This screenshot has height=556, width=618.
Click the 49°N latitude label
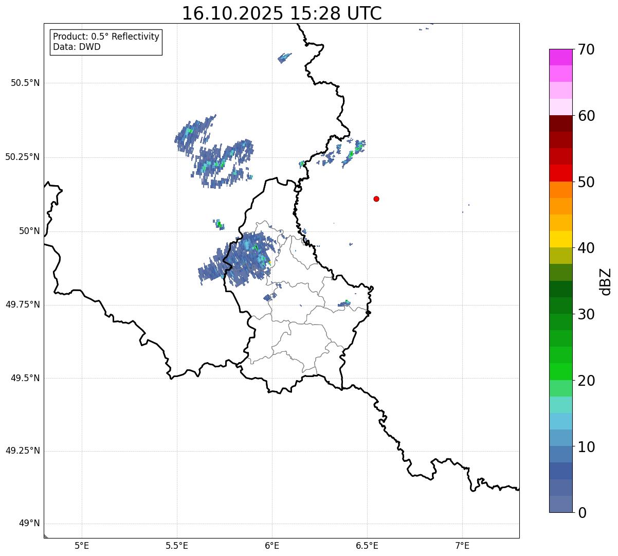(x=29, y=524)
